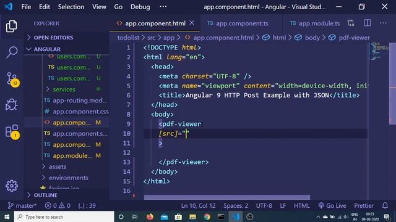Collapse the ANGULAR folder section

(67, 49)
